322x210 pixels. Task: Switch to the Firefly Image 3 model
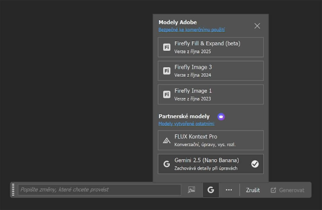click(x=210, y=71)
